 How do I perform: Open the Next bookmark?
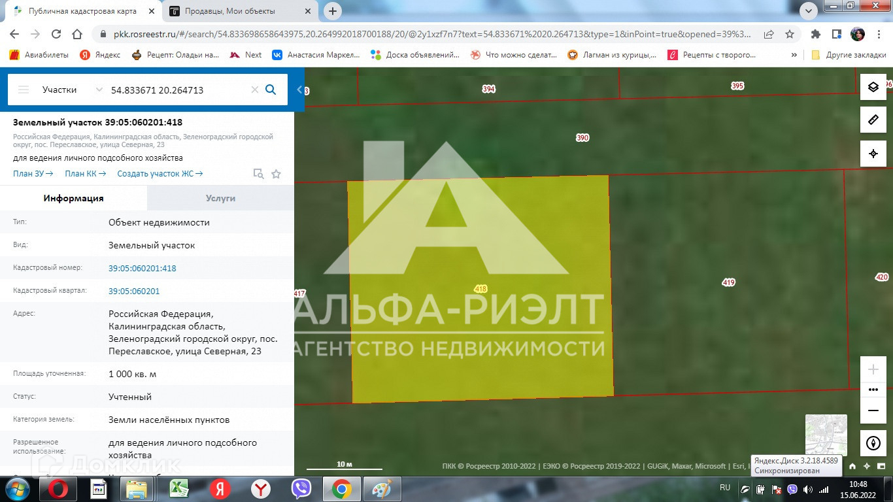(246, 55)
